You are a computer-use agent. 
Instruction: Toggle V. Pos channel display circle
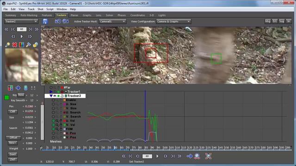click(x=54, y=137)
